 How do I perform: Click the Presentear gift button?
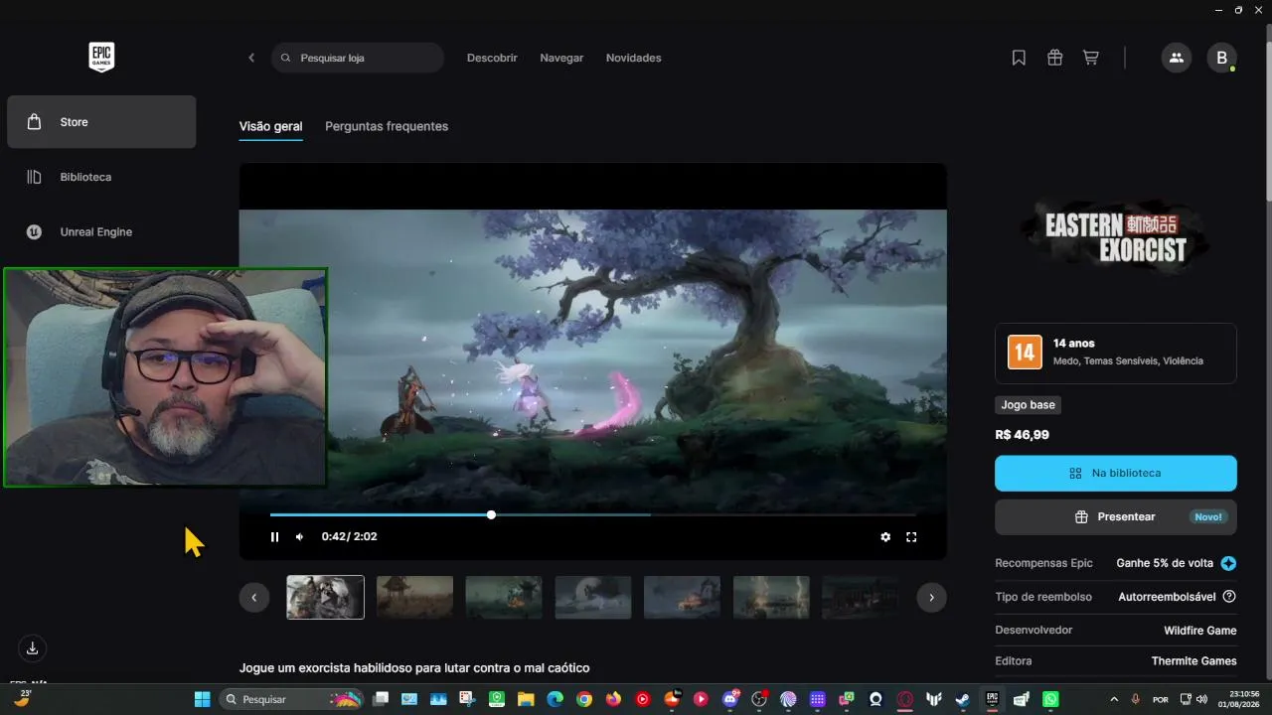(1116, 517)
